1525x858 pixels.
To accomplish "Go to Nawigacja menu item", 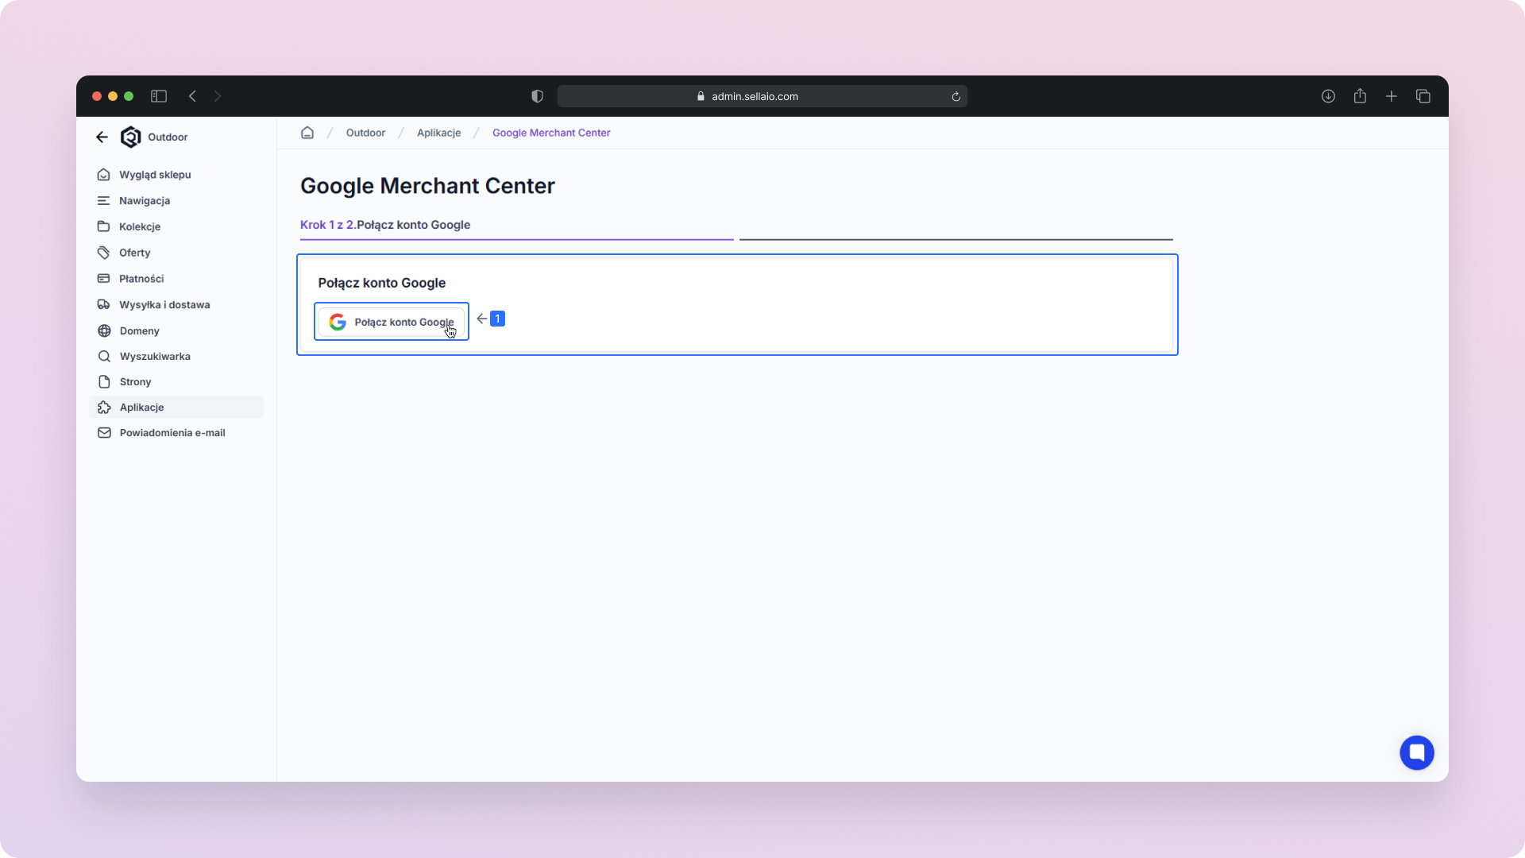I will [145, 201].
